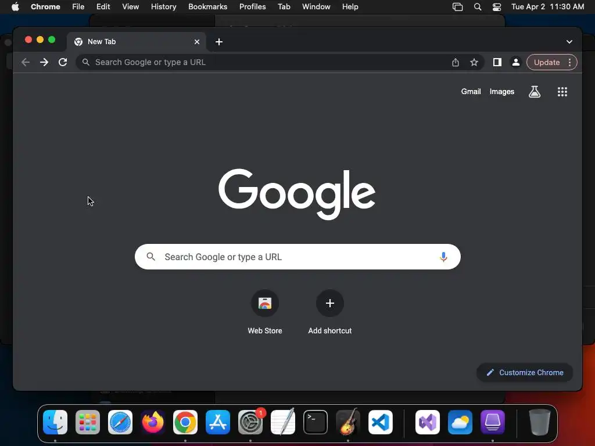Click the Forward navigation arrow
Viewport: 595px width, 446px height.
44,62
